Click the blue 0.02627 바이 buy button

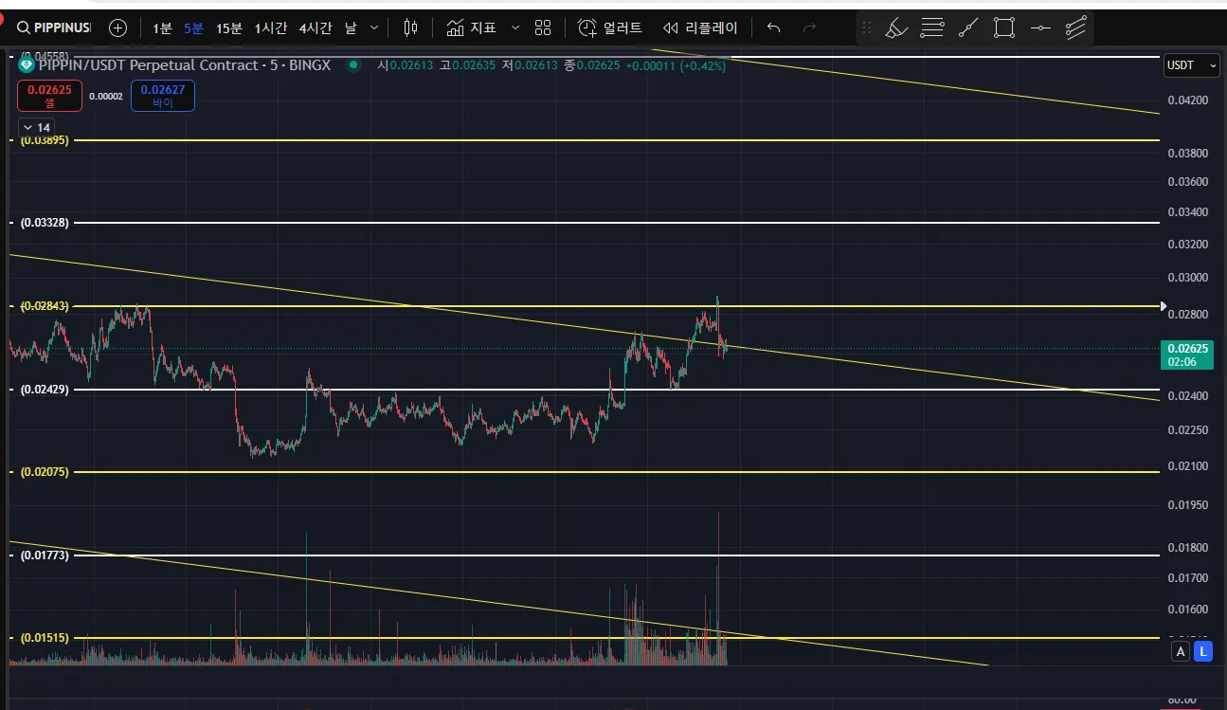(x=163, y=96)
